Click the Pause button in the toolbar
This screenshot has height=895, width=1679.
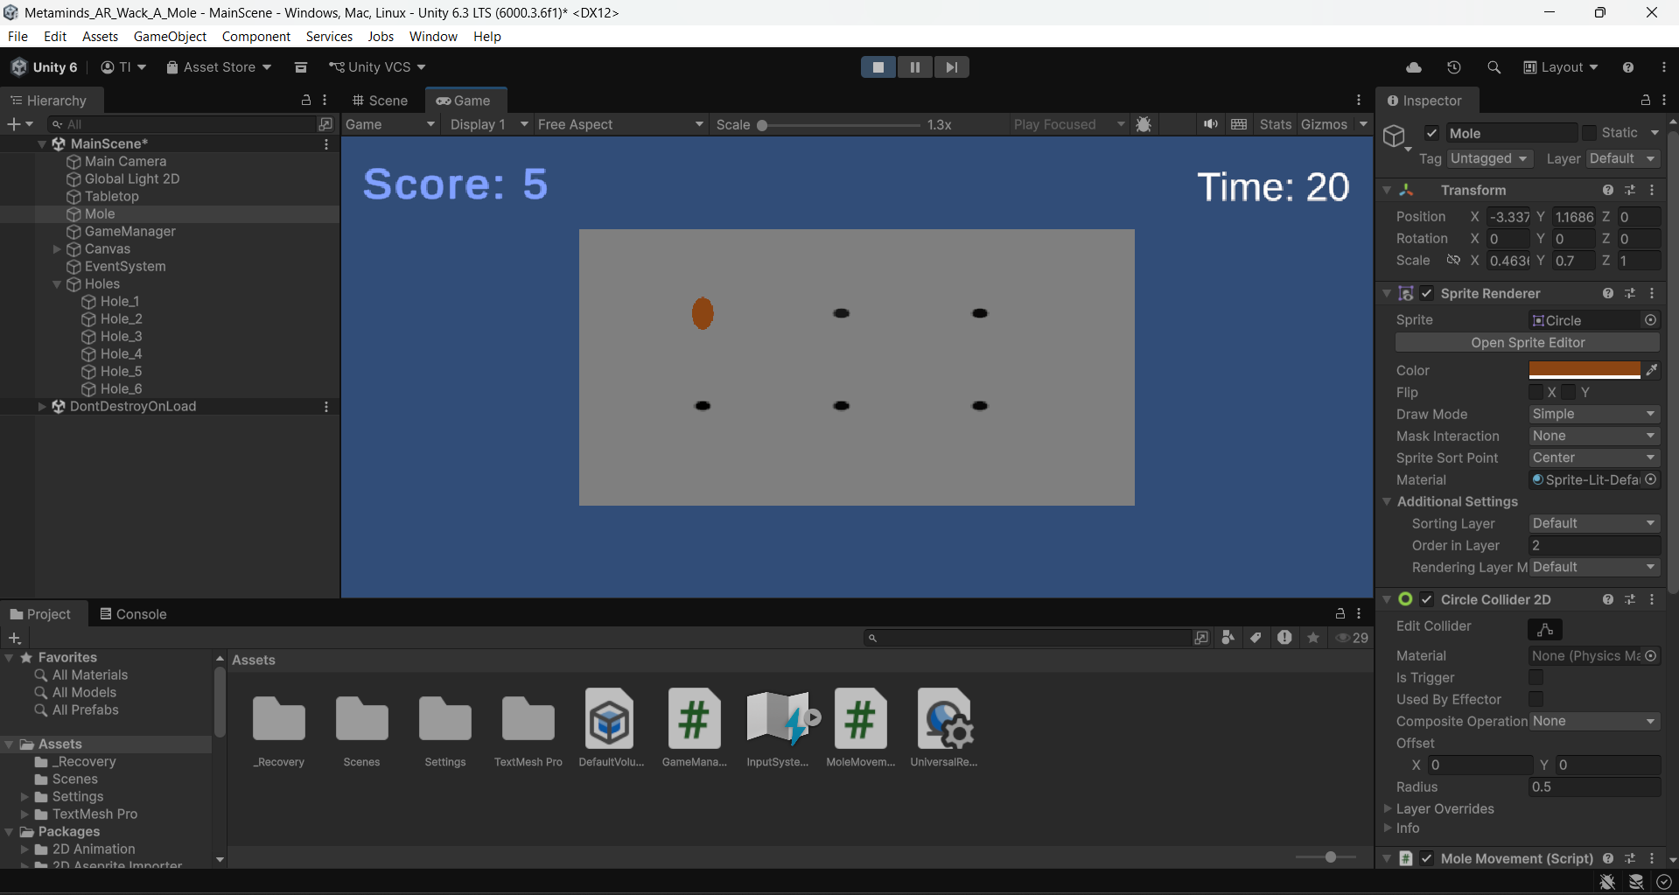914,67
